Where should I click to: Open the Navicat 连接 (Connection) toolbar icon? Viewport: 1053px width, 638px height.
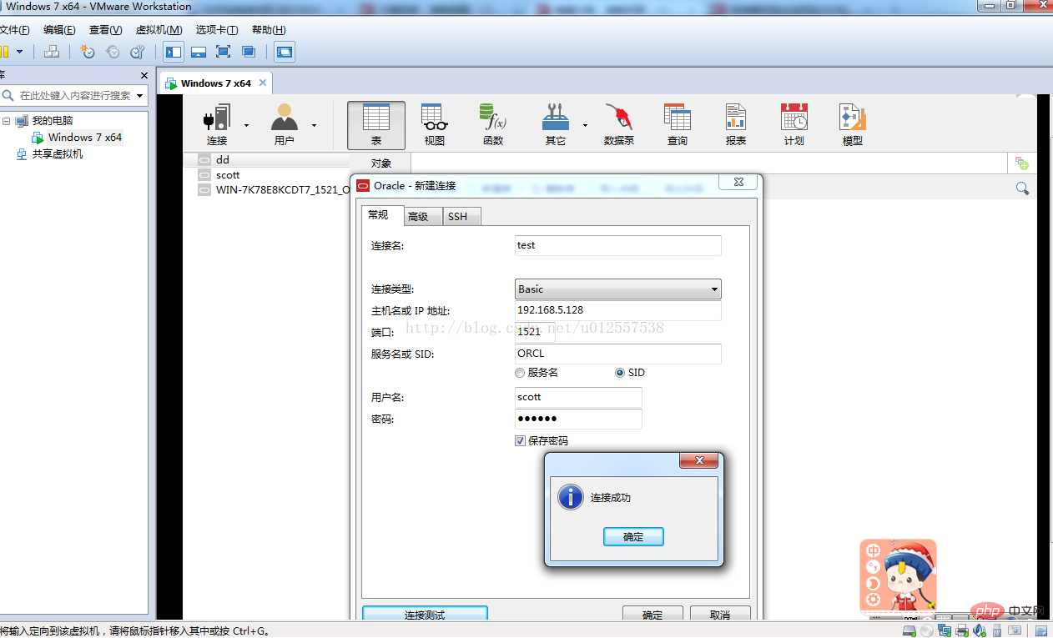pyautogui.click(x=217, y=125)
